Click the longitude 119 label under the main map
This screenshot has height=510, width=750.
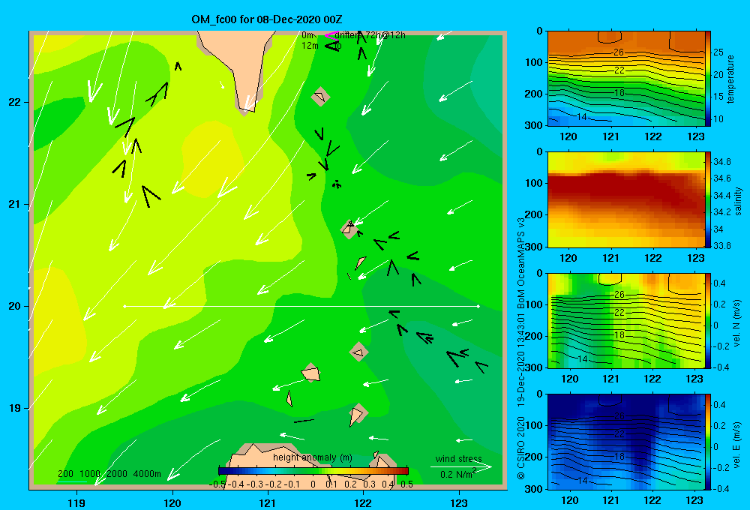76,502
